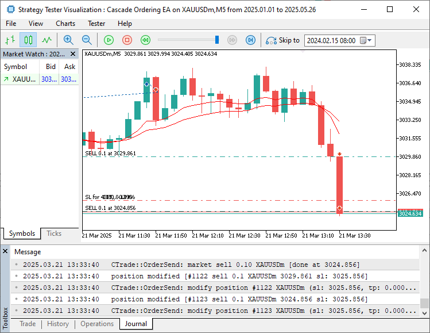
Task: Close the Toolbox panel
Action: [x=5, y=251]
